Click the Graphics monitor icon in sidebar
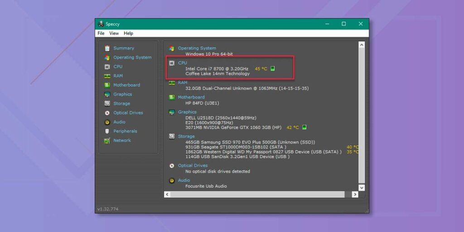Screen dimensions: 464x232 coord(107,94)
